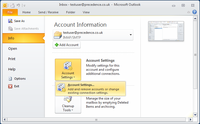Select Print in the backstage menu
The height and width of the screenshot is (124, 200).
point(12,59)
